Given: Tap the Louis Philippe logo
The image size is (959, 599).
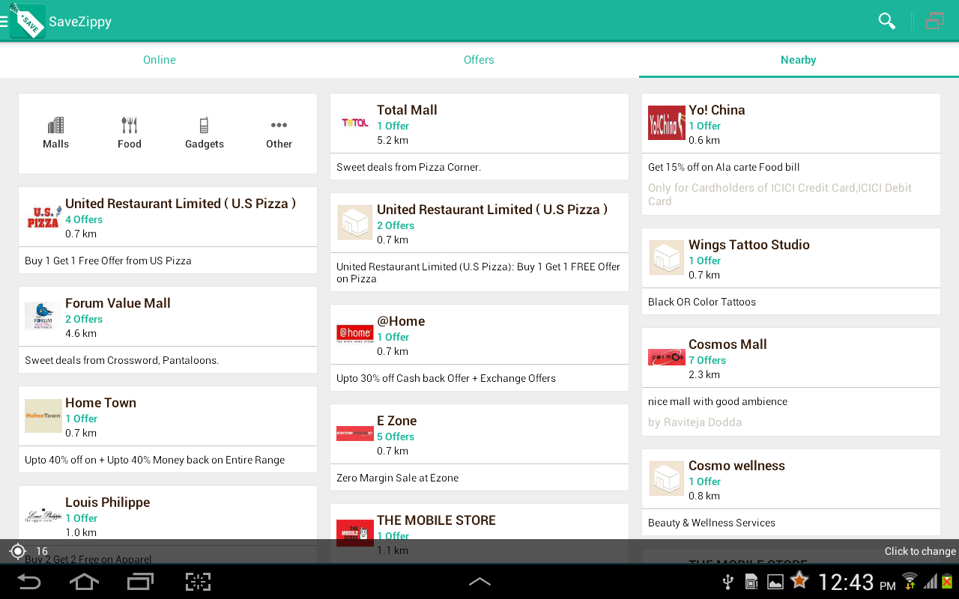Looking at the screenshot, I should pos(43,515).
